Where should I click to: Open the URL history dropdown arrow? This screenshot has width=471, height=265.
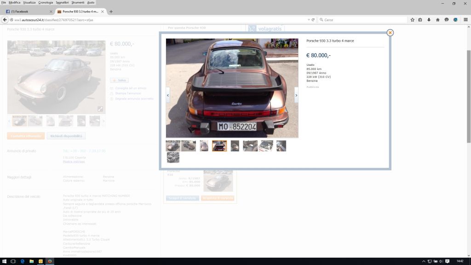309,20
